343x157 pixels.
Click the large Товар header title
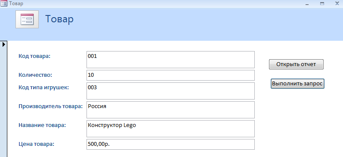click(x=59, y=19)
